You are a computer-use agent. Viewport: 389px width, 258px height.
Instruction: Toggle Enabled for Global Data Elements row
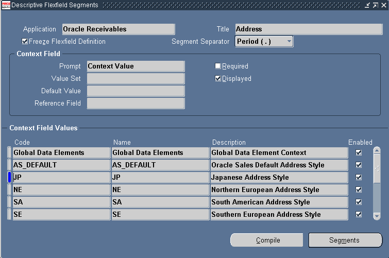coord(359,152)
